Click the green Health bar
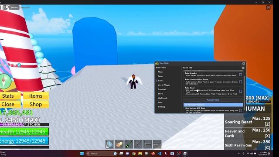The width and height of the screenshot is (279, 157). point(24,132)
